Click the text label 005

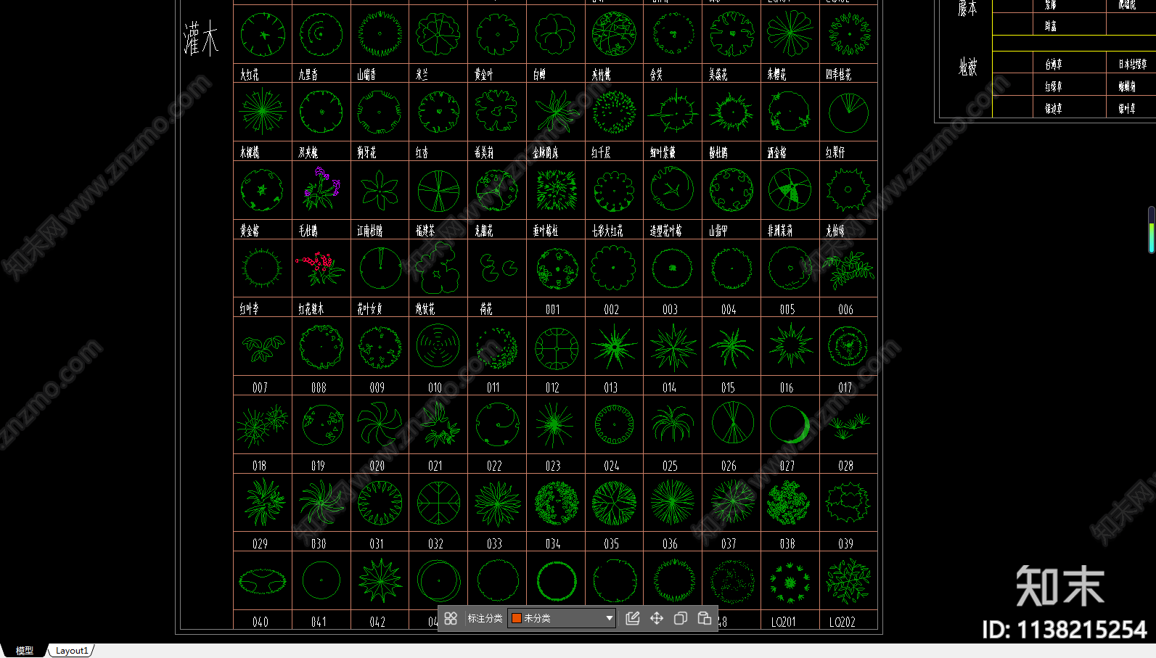point(787,309)
